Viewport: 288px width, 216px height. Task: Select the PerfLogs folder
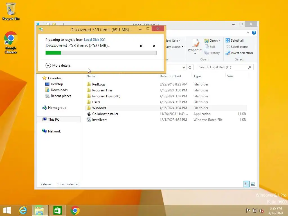[99, 84]
